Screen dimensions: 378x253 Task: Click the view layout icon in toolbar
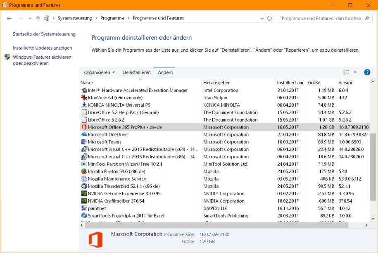pyautogui.click(x=347, y=72)
